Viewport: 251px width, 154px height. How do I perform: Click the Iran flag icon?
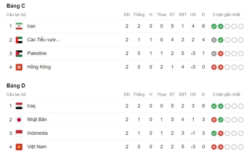(19, 26)
